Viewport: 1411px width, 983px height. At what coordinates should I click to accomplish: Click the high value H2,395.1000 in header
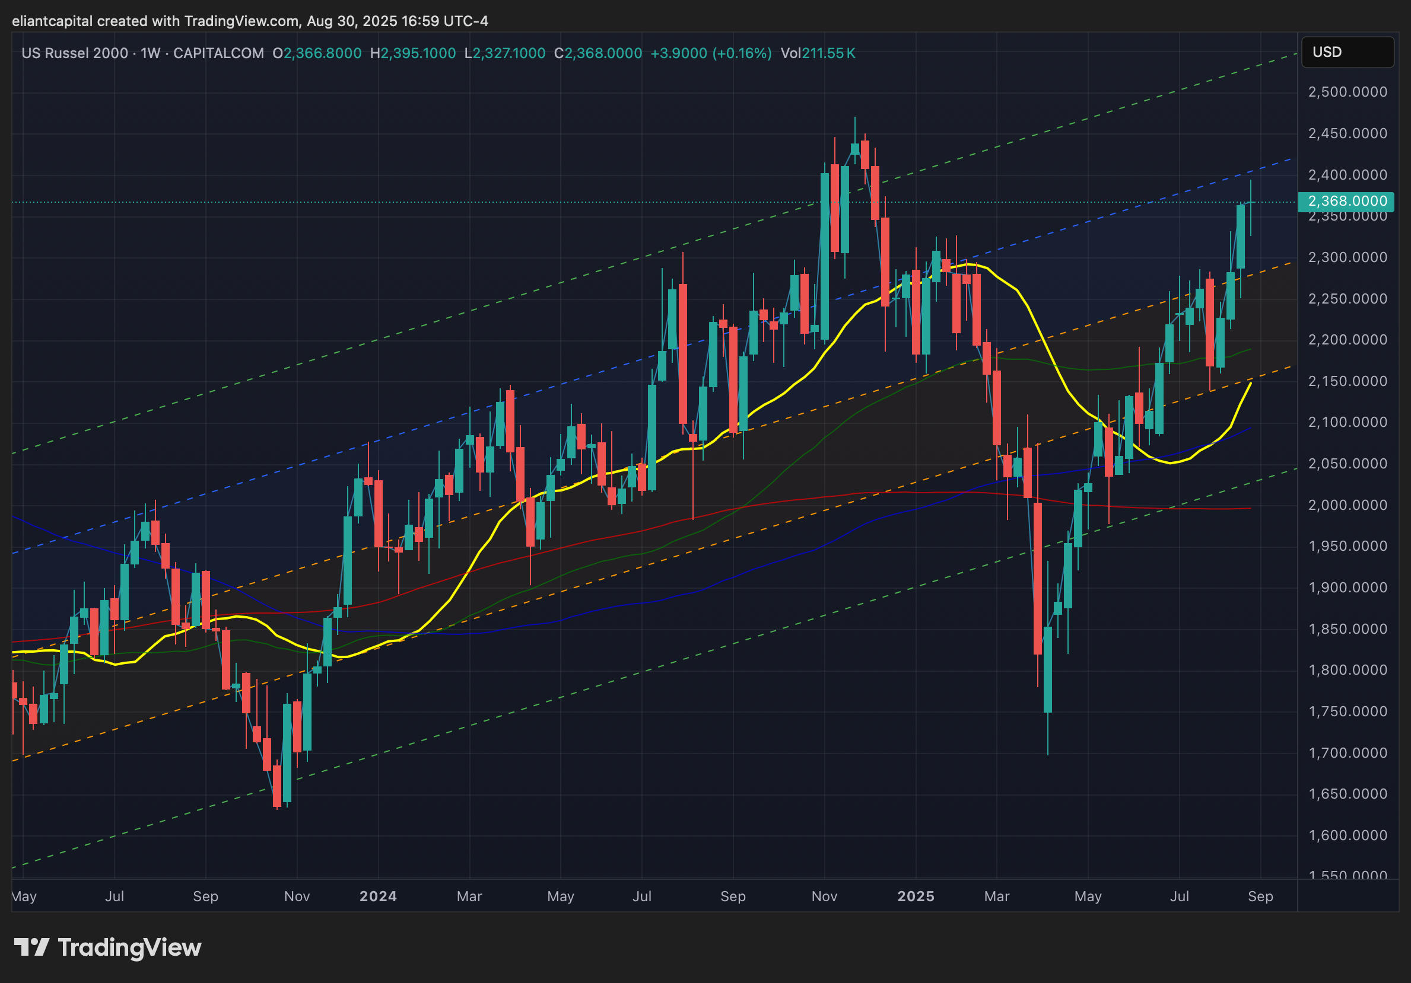[412, 53]
